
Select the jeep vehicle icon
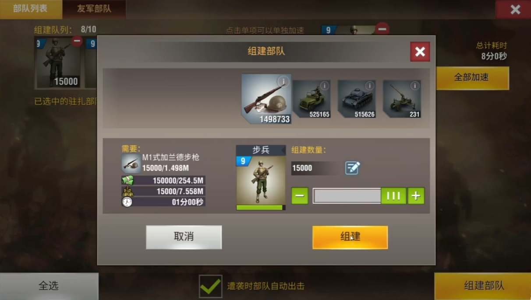[312, 99]
